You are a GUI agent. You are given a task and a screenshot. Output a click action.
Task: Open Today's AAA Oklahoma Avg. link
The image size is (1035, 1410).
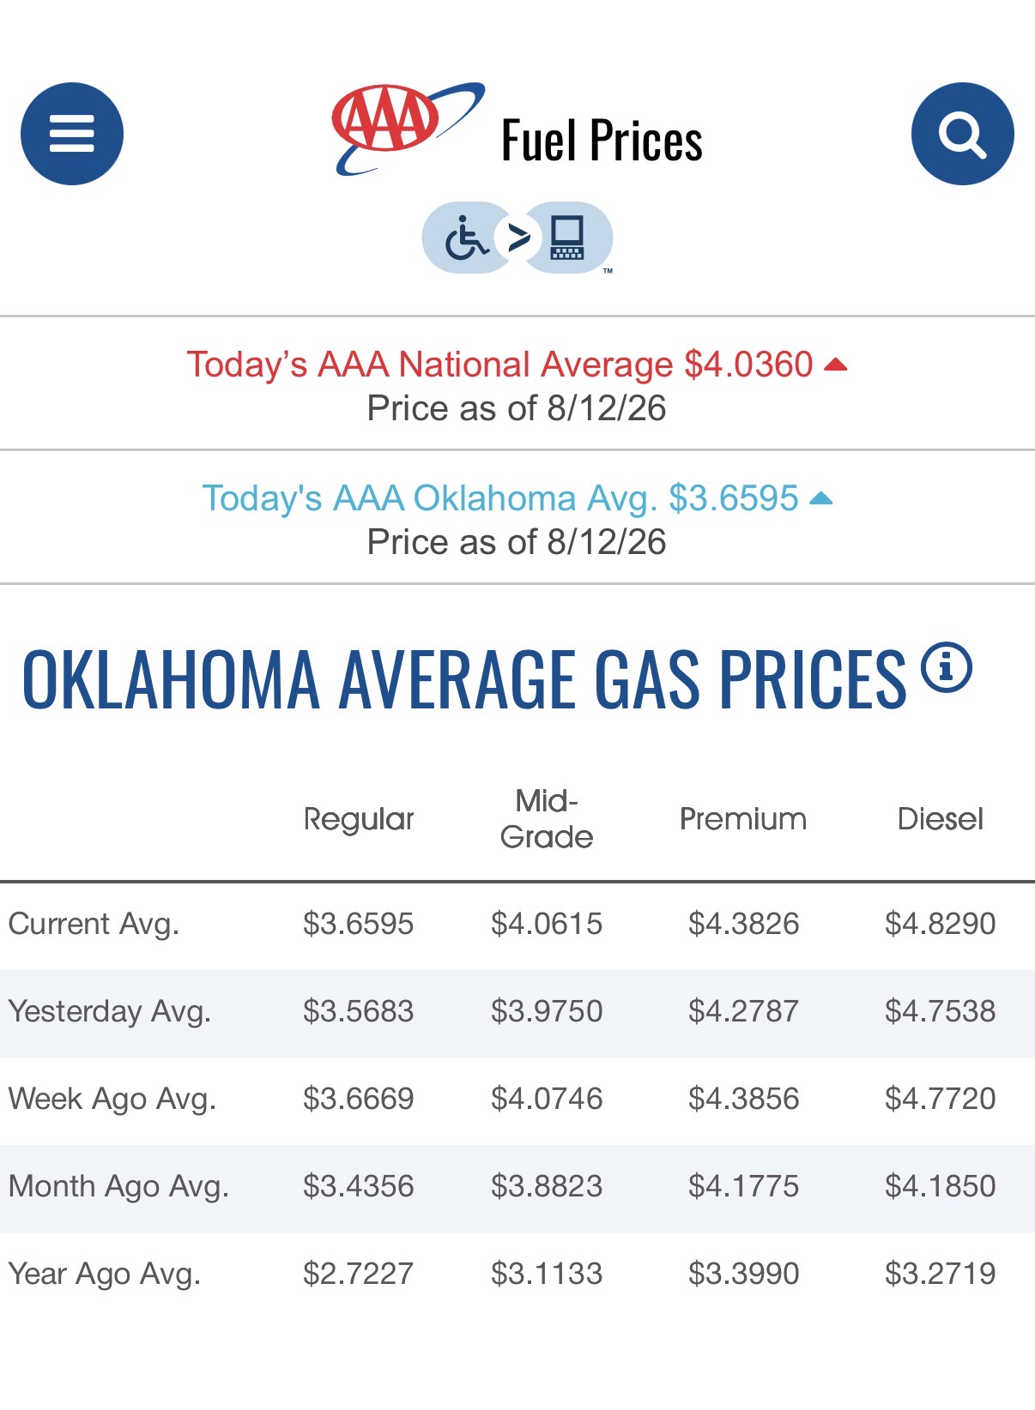pos(499,498)
